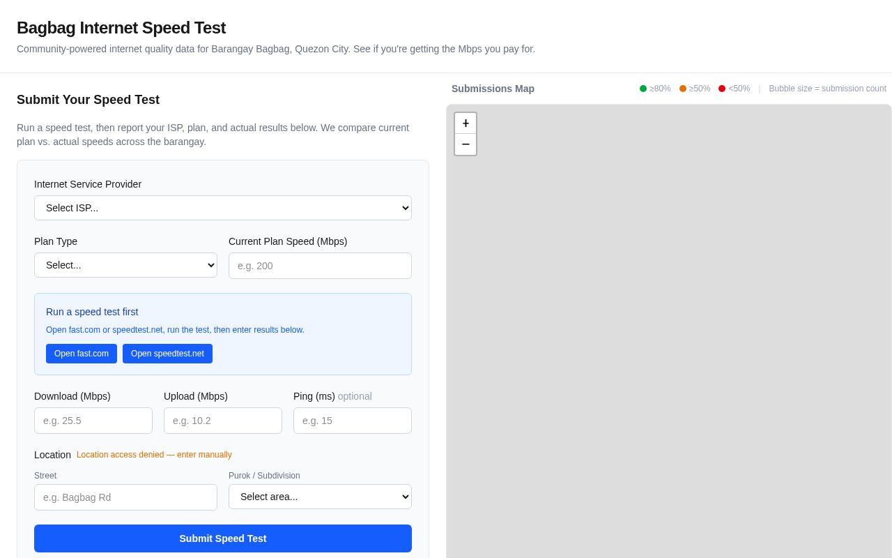892x558 pixels.
Task: Click 'Run a speed test first' text
Action: [x=92, y=312]
